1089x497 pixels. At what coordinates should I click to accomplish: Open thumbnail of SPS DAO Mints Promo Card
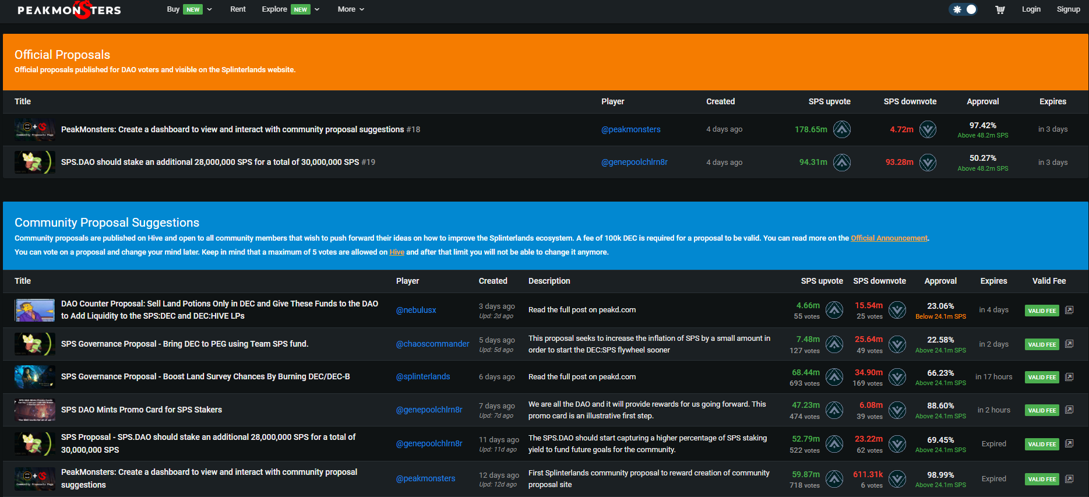tap(35, 410)
